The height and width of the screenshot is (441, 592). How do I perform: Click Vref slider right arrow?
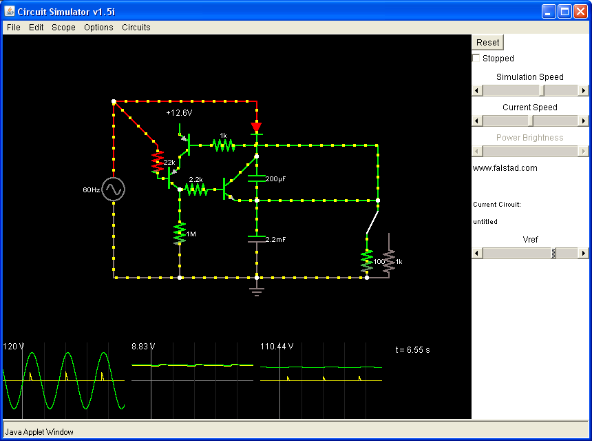pos(584,253)
